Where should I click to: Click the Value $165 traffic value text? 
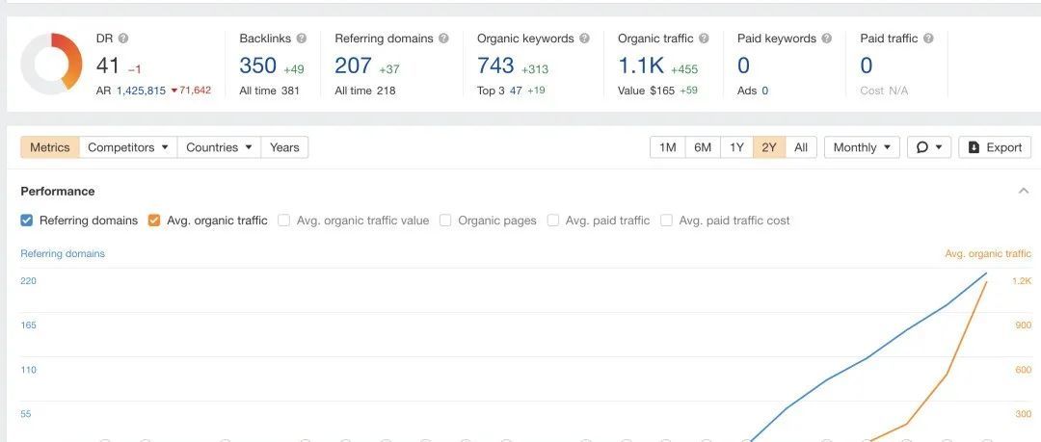click(646, 91)
